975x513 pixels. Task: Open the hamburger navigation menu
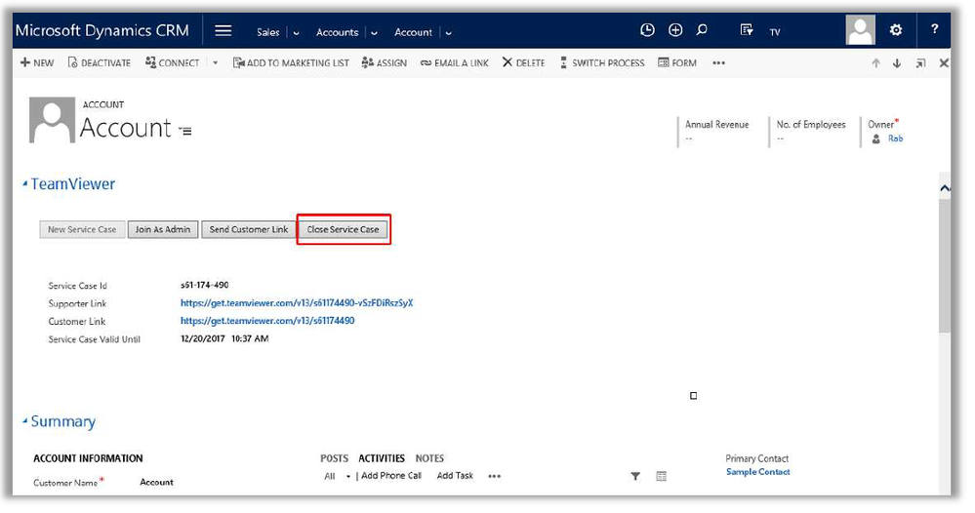tap(223, 31)
